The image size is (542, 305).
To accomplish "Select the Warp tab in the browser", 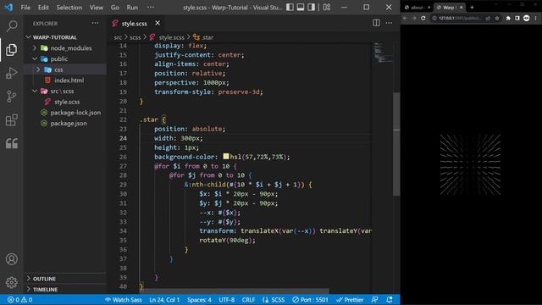I will tap(450, 8).
